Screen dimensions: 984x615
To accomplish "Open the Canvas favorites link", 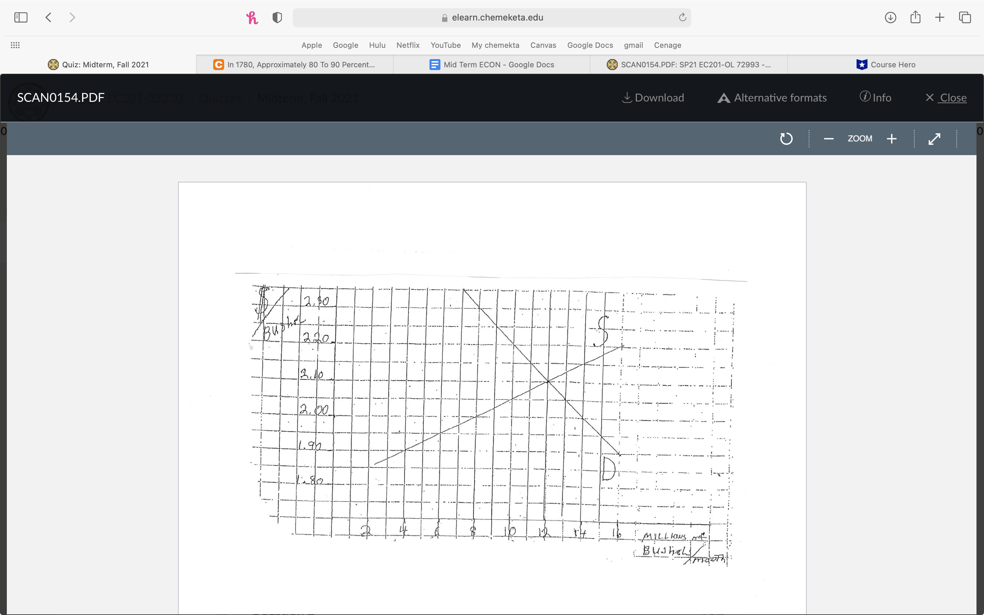I will pyautogui.click(x=543, y=45).
